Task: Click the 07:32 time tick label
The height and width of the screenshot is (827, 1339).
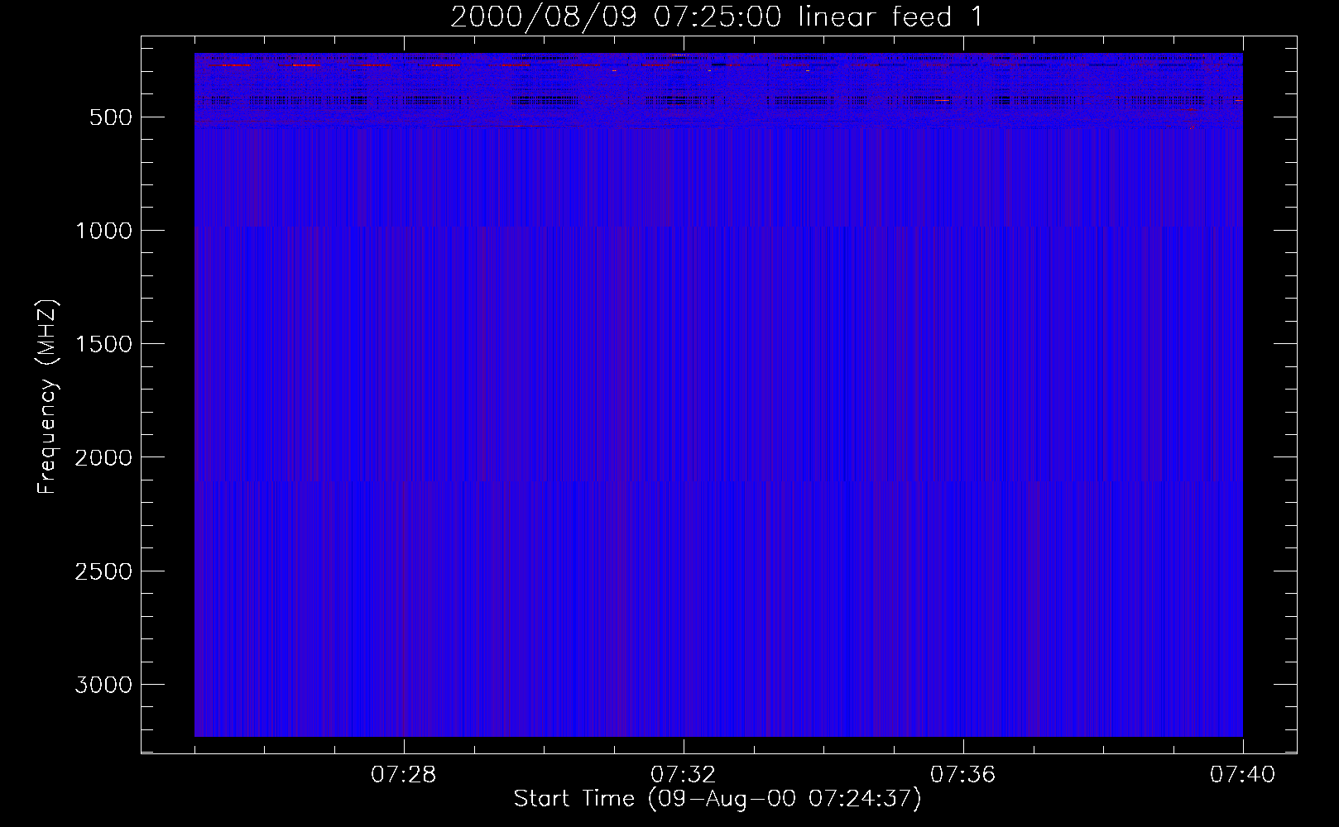Action: click(684, 775)
